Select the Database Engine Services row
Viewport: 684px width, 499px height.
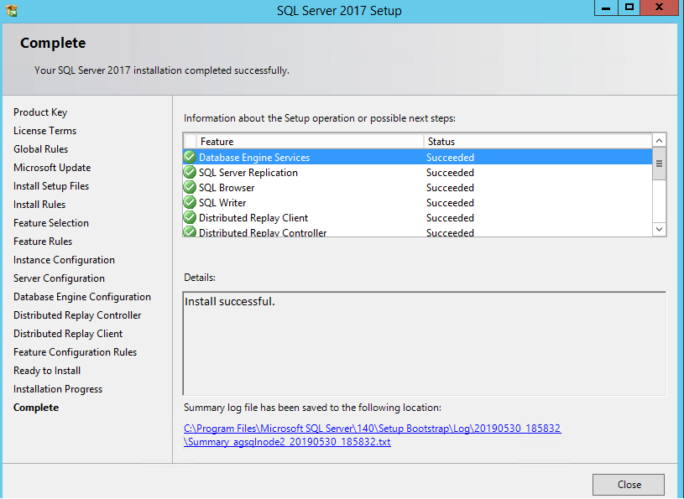pos(418,157)
